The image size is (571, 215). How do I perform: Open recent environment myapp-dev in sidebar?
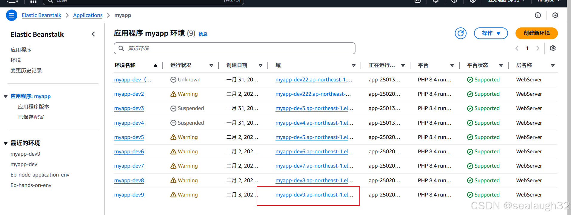click(24, 164)
